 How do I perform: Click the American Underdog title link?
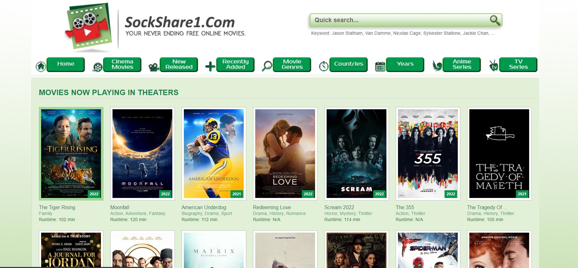coord(204,207)
